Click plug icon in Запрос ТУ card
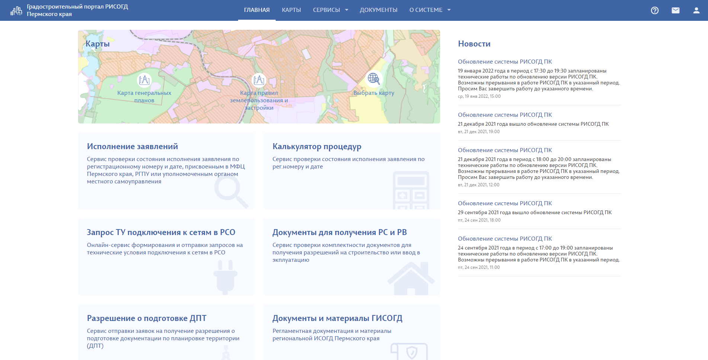 [x=225, y=277]
